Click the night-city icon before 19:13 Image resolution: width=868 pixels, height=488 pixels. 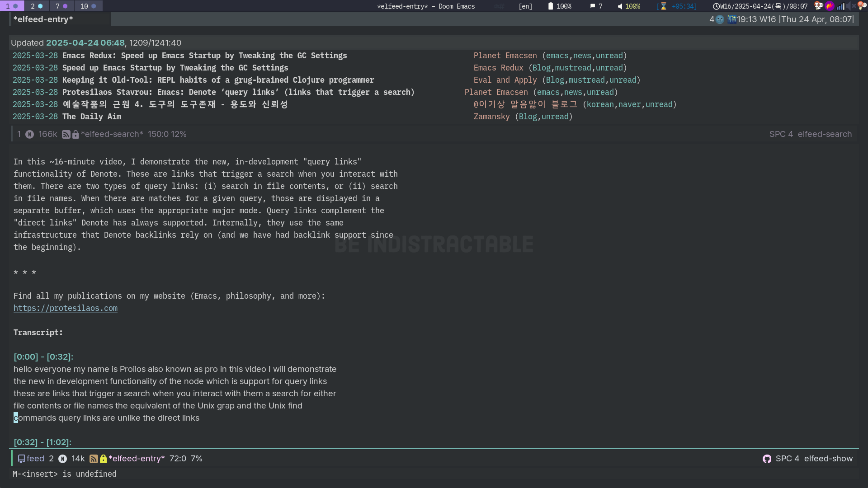pos(732,19)
